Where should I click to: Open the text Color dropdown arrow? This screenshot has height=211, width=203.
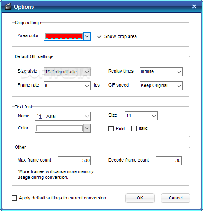(87, 128)
